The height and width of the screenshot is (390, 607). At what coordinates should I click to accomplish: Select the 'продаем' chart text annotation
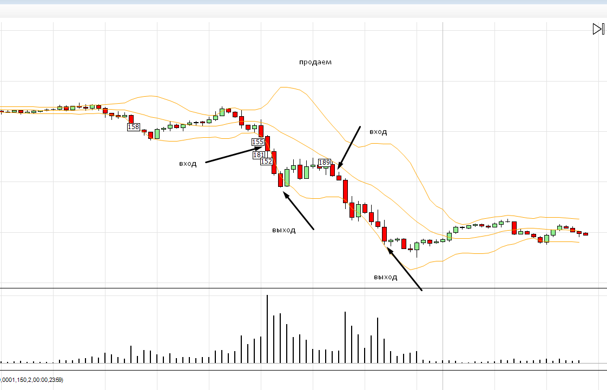[315, 62]
